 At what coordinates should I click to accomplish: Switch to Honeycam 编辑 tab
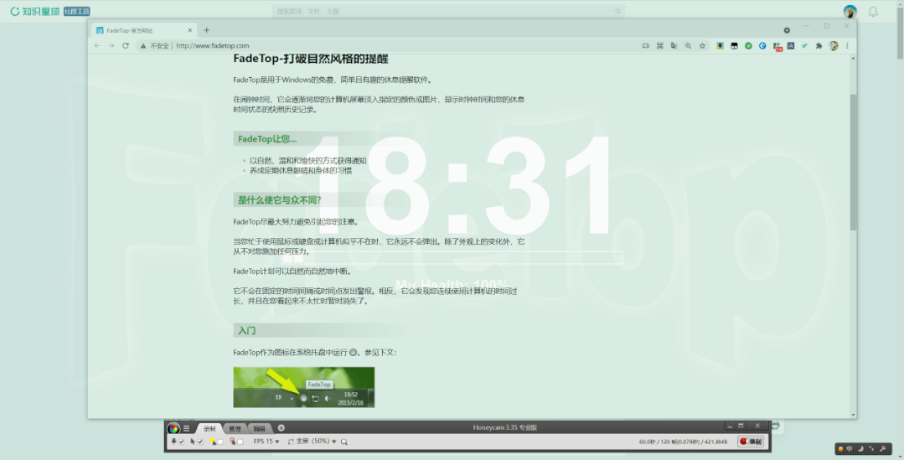click(x=260, y=428)
